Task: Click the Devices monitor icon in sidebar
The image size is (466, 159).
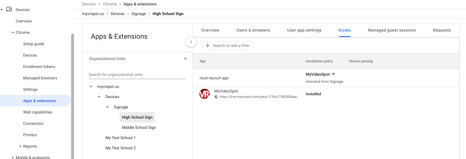Action: 9,9
